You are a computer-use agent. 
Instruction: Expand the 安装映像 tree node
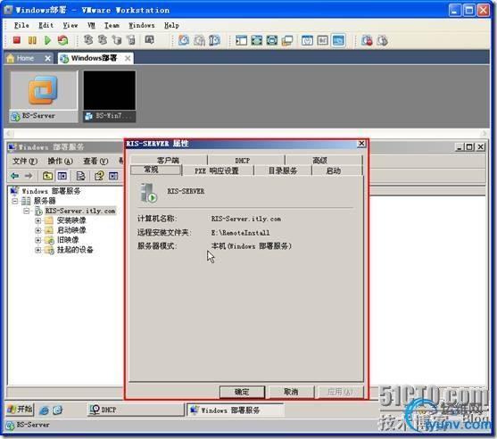38,220
